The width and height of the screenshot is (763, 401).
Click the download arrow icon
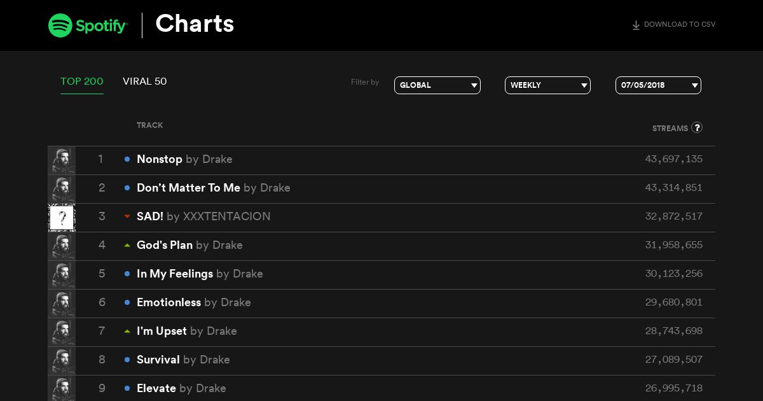636,25
